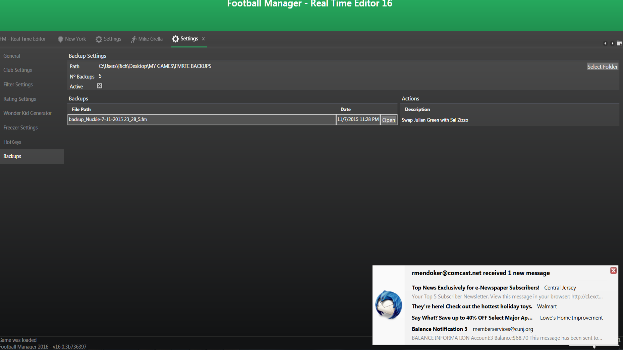Open the tab list window icon
Screen dimensions: 623x350
(619, 43)
